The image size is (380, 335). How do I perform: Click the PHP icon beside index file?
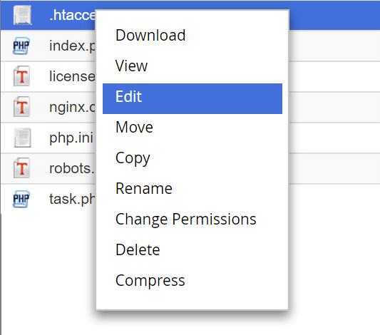point(21,46)
